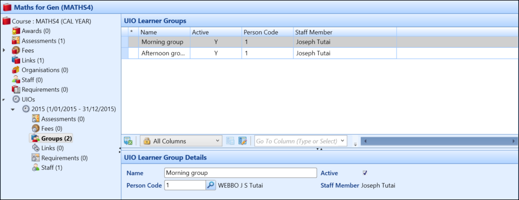
Task: Click the Links (1) books icon
Action: pos(16,60)
